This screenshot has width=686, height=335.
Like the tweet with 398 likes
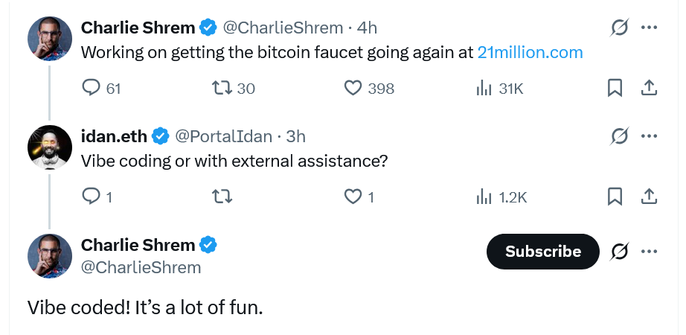(353, 88)
